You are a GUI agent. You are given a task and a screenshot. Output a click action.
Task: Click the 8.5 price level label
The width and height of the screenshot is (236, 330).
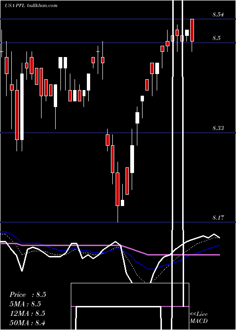(216, 38)
